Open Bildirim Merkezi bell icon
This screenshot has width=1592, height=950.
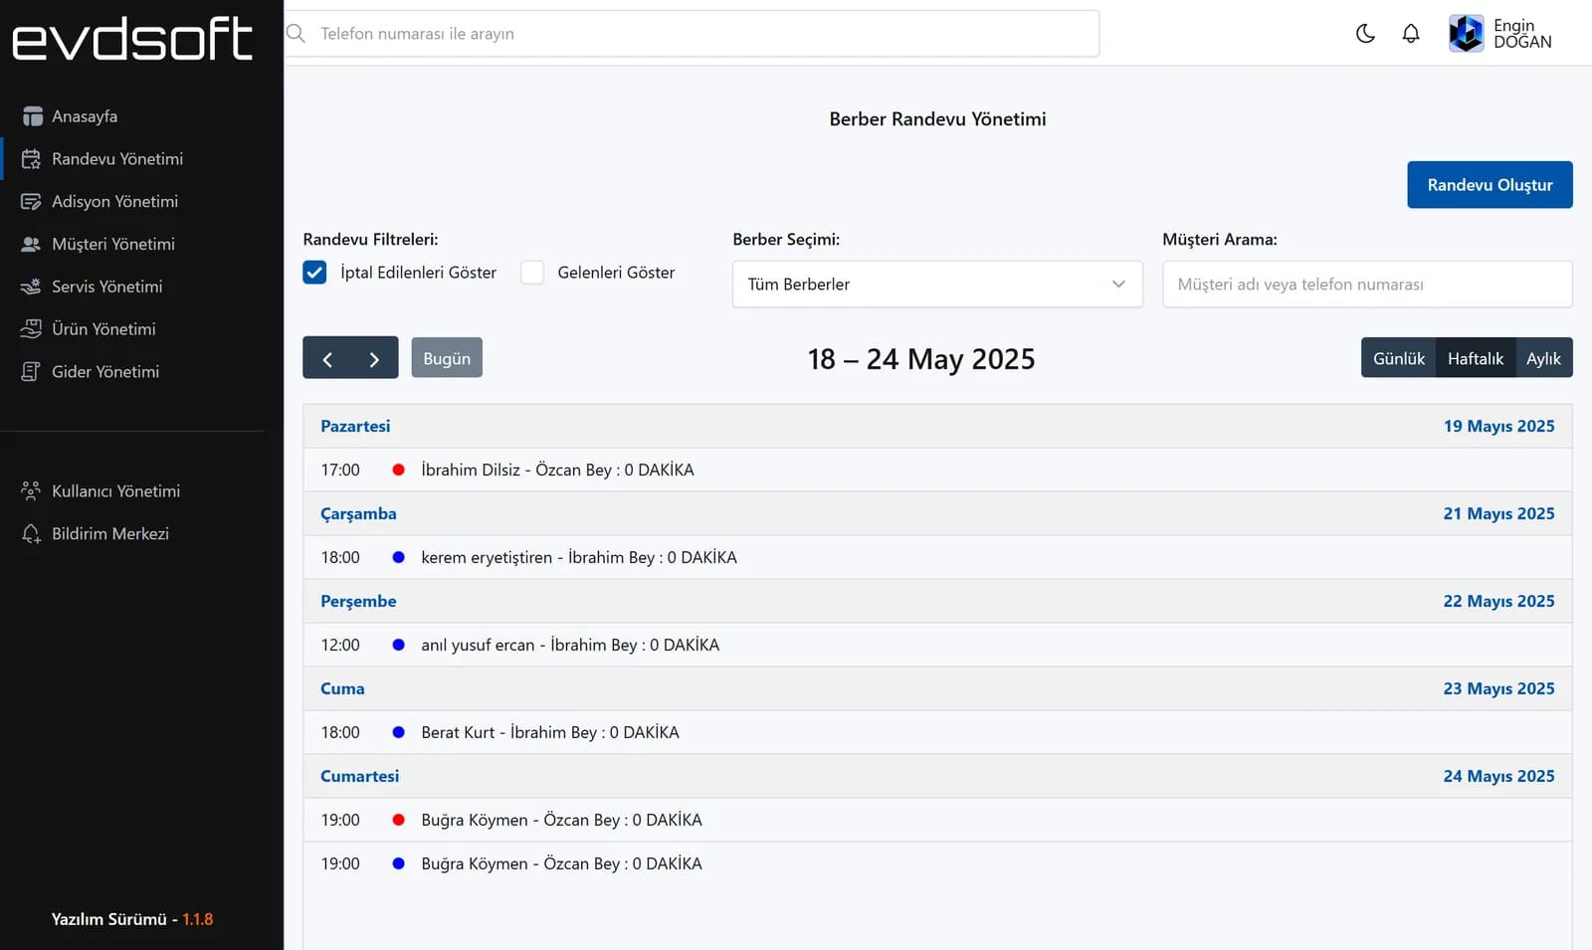point(32,534)
